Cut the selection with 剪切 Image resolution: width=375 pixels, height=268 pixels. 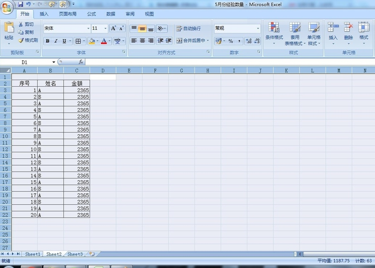(26, 24)
